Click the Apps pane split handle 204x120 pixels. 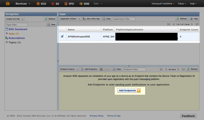(x=129, y=66)
